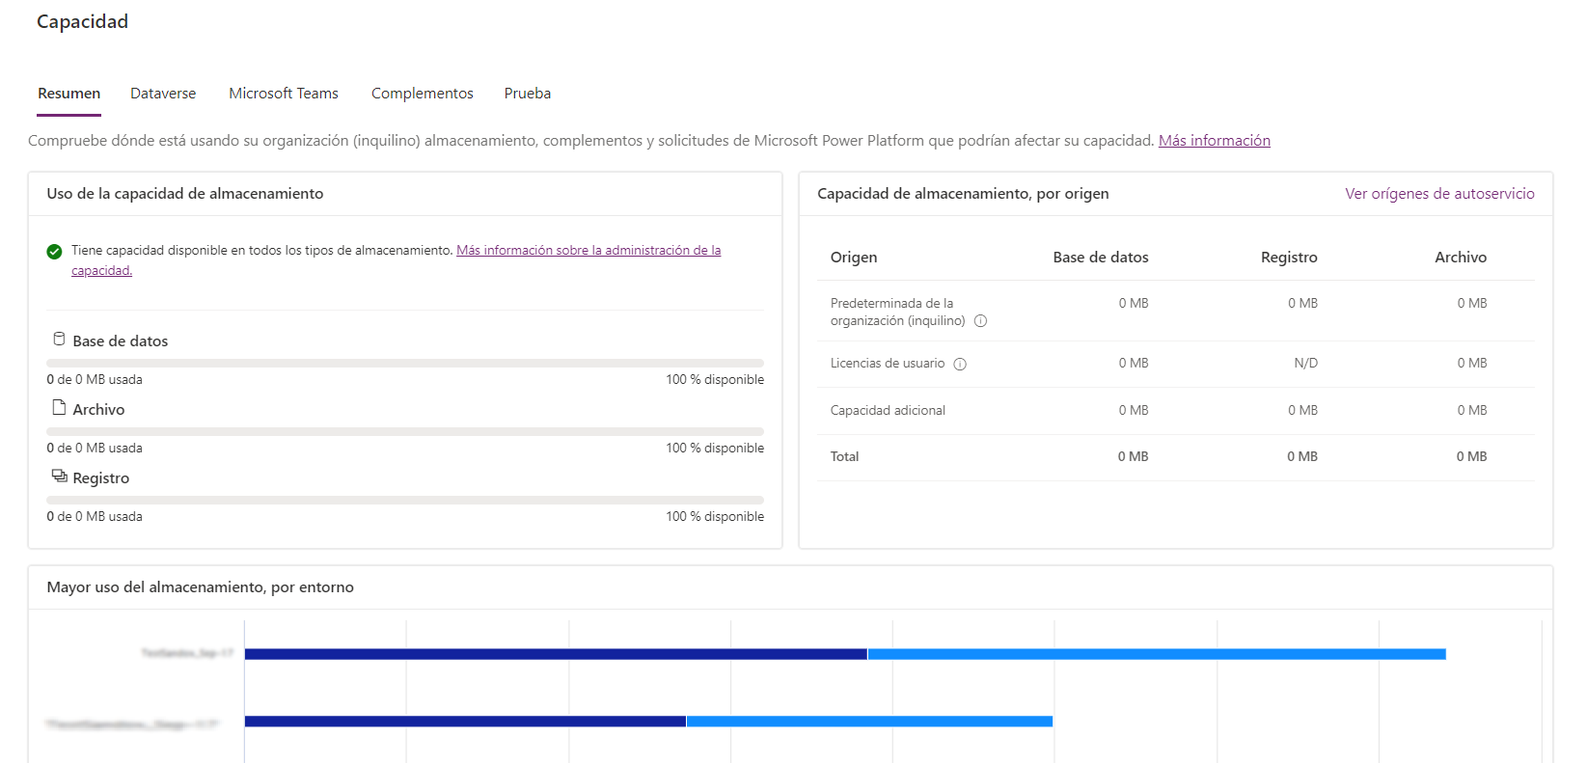
Task: Click the light blue segment of second chart bar
Action: pyautogui.click(x=869, y=722)
